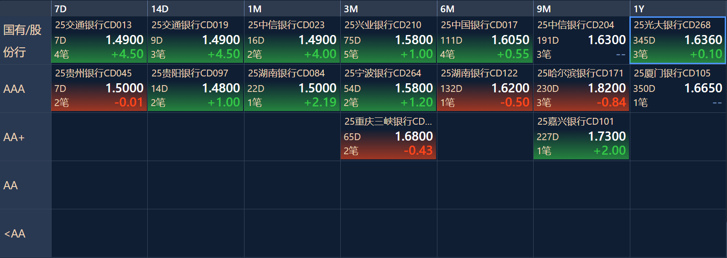Screen dimensions: 727x258
Task: Click the 350D remaining term label
Action: pos(644,89)
